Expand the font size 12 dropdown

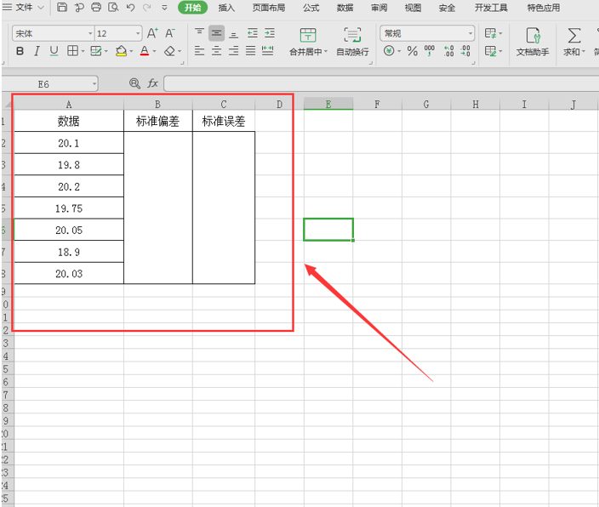pyautogui.click(x=138, y=34)
